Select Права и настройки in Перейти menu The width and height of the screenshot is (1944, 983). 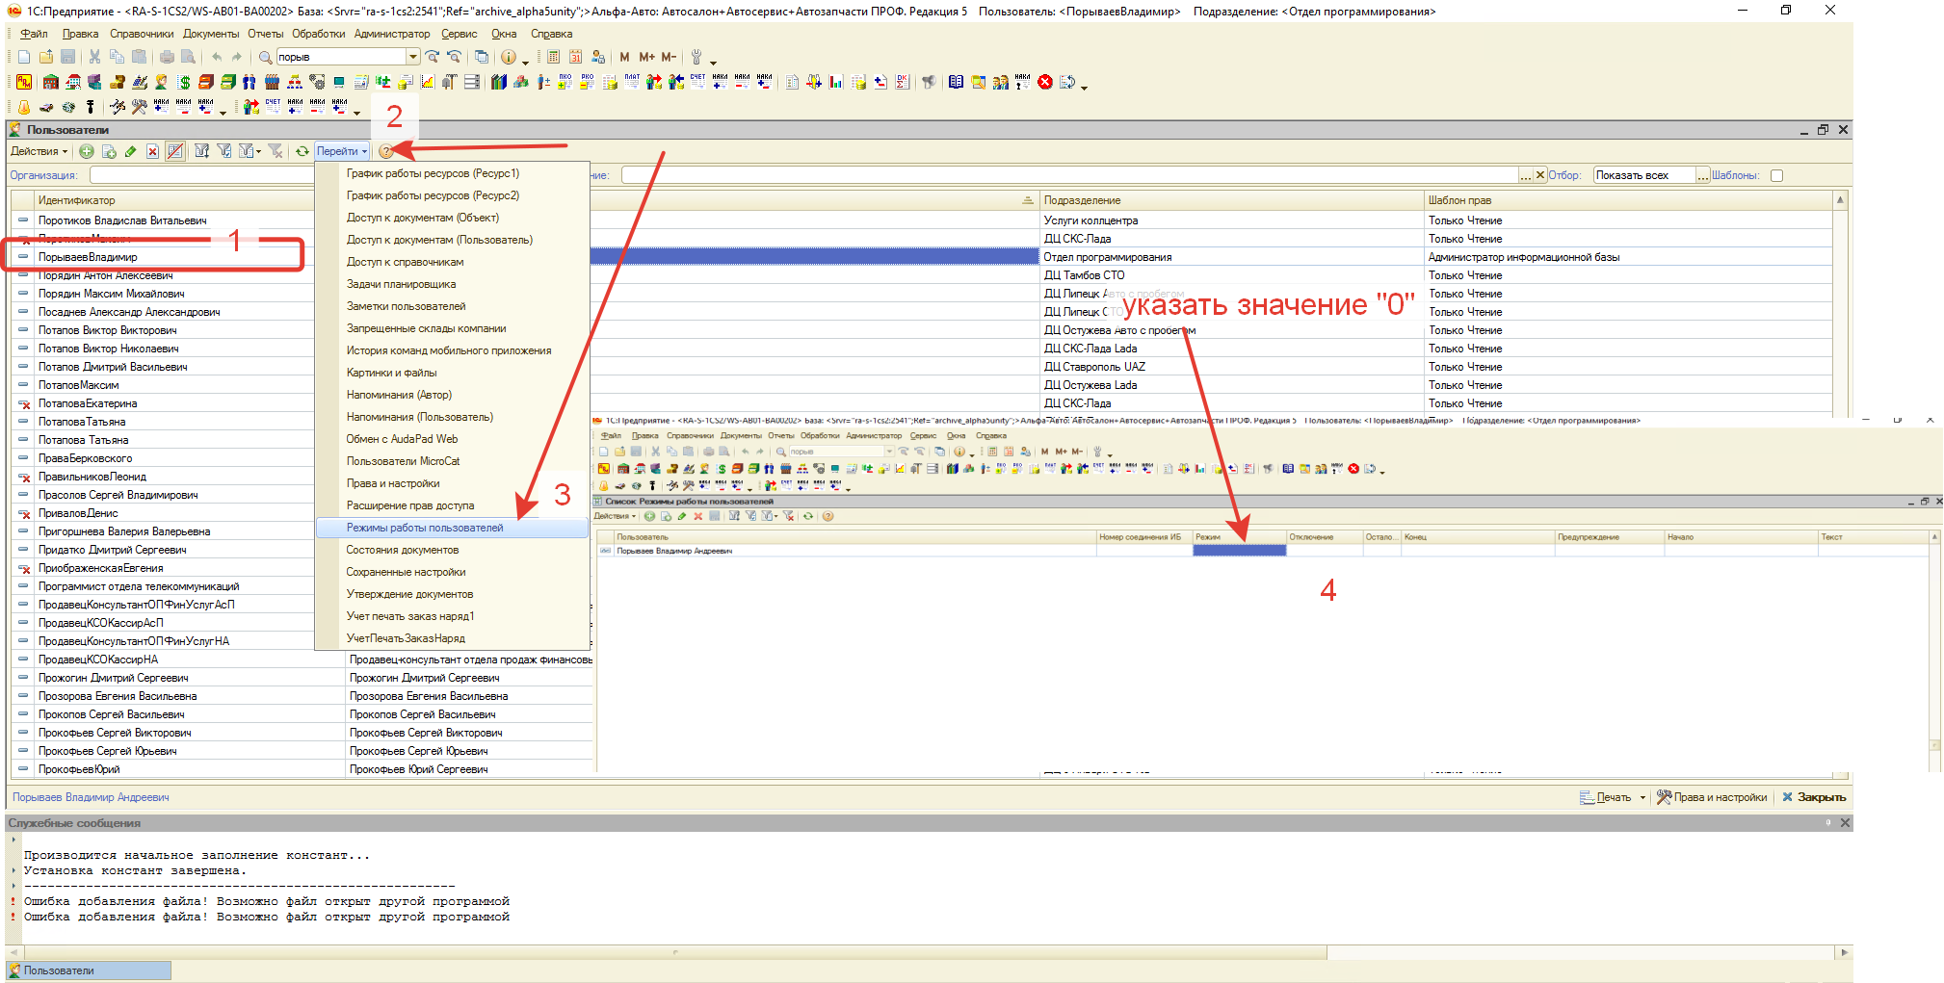pyautogui.click(x=452, y=483)
